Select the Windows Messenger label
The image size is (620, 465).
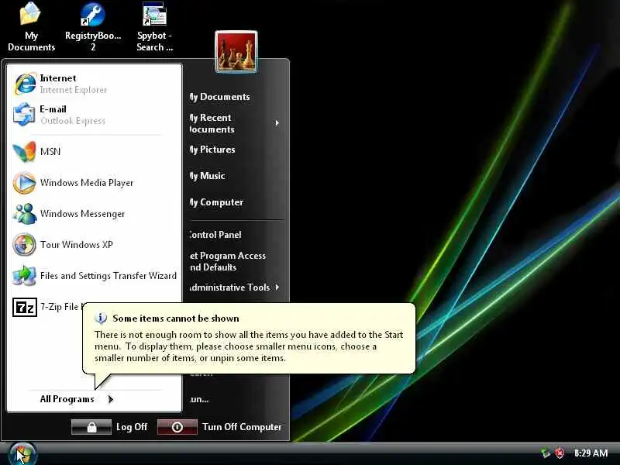82,214
